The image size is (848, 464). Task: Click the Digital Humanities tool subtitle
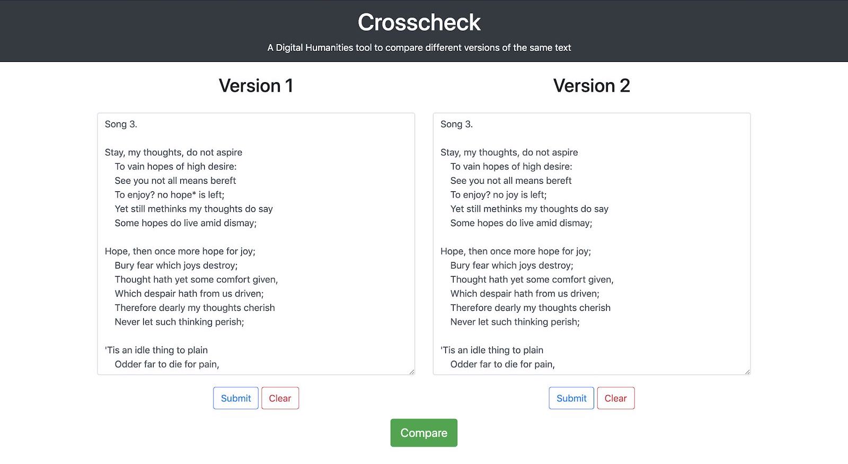point(419,48)
